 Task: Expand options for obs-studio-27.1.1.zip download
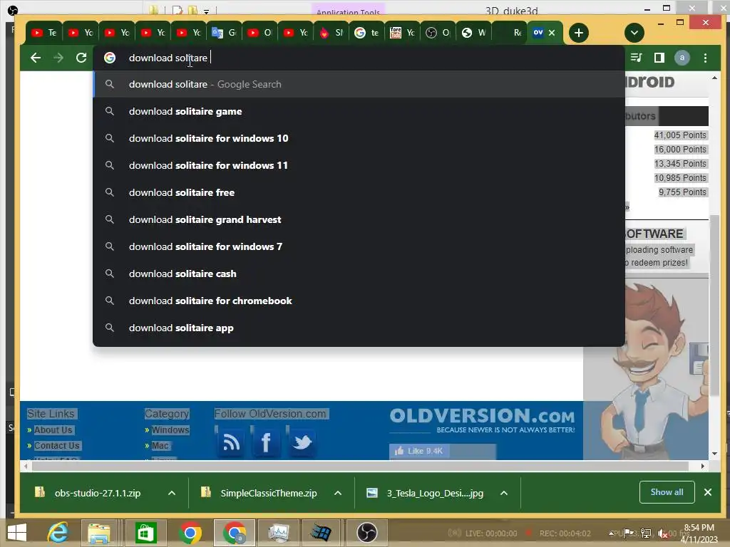(172, 493)
